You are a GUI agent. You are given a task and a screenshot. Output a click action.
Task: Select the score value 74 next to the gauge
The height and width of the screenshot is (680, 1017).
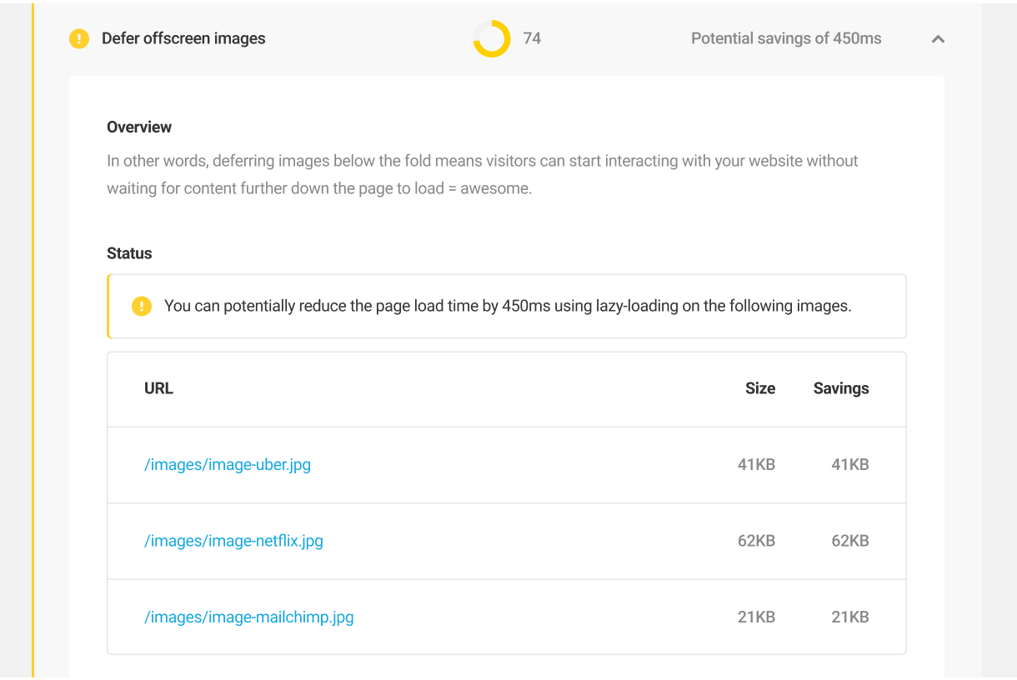(x=531, y=38)
